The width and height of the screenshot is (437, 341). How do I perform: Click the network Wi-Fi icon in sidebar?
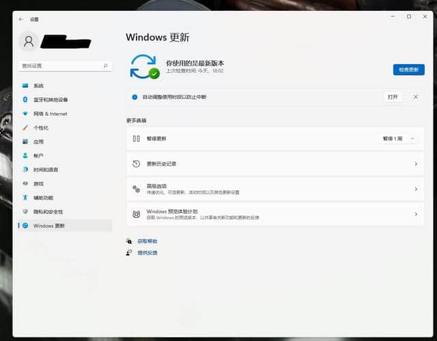pyautogui.click(x=25, y=114)
